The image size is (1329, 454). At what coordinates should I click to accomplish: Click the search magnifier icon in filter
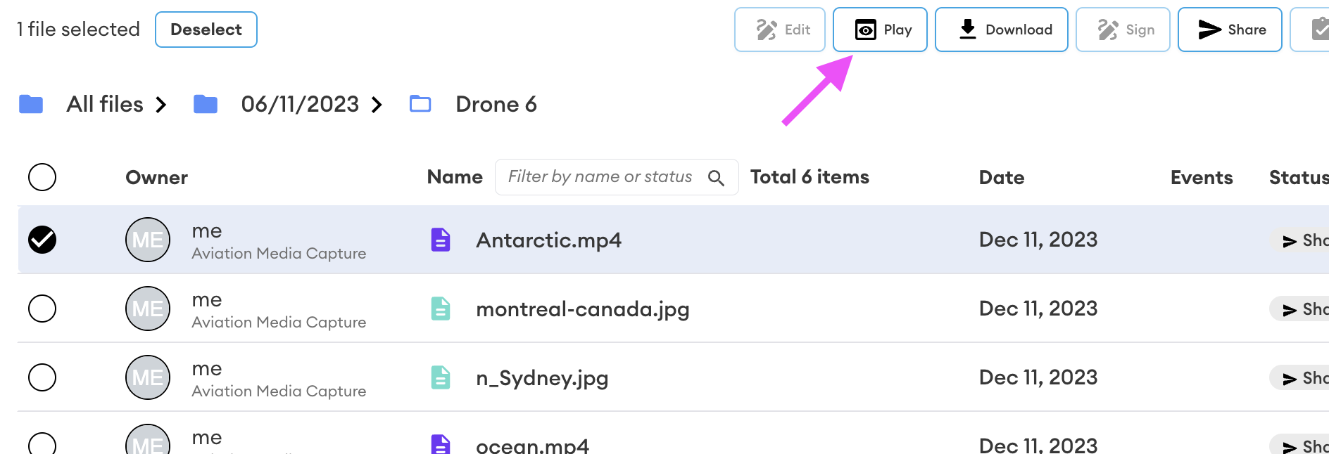(716, 178)
